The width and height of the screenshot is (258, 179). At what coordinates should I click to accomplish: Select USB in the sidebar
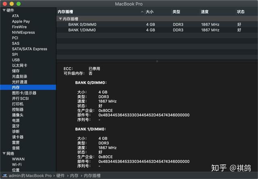[16, 60]
